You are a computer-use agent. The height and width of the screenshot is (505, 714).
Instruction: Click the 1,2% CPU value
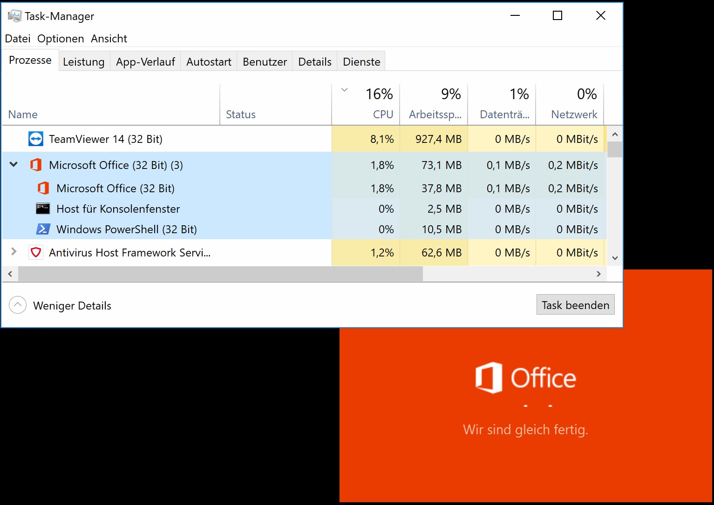[x=382, y=252]
